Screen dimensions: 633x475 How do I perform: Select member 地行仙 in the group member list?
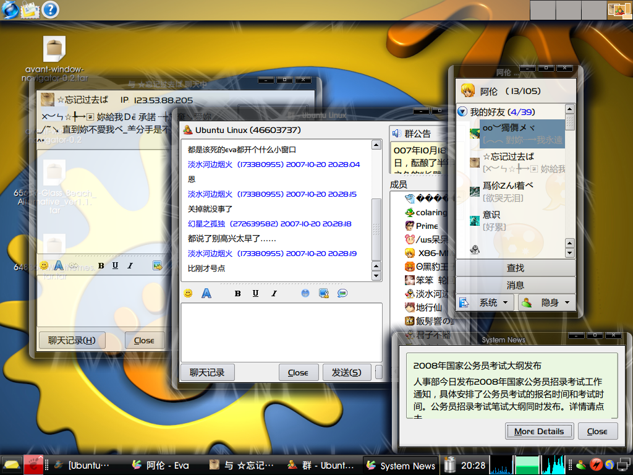pos(423,307)
